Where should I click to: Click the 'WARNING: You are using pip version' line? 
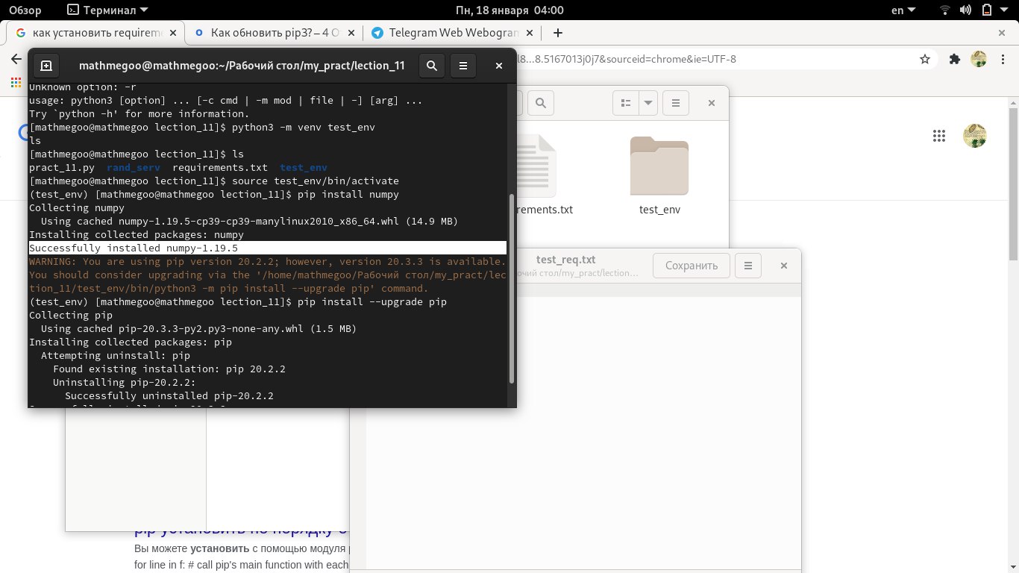pyautogui.click(x=267, y=261)
